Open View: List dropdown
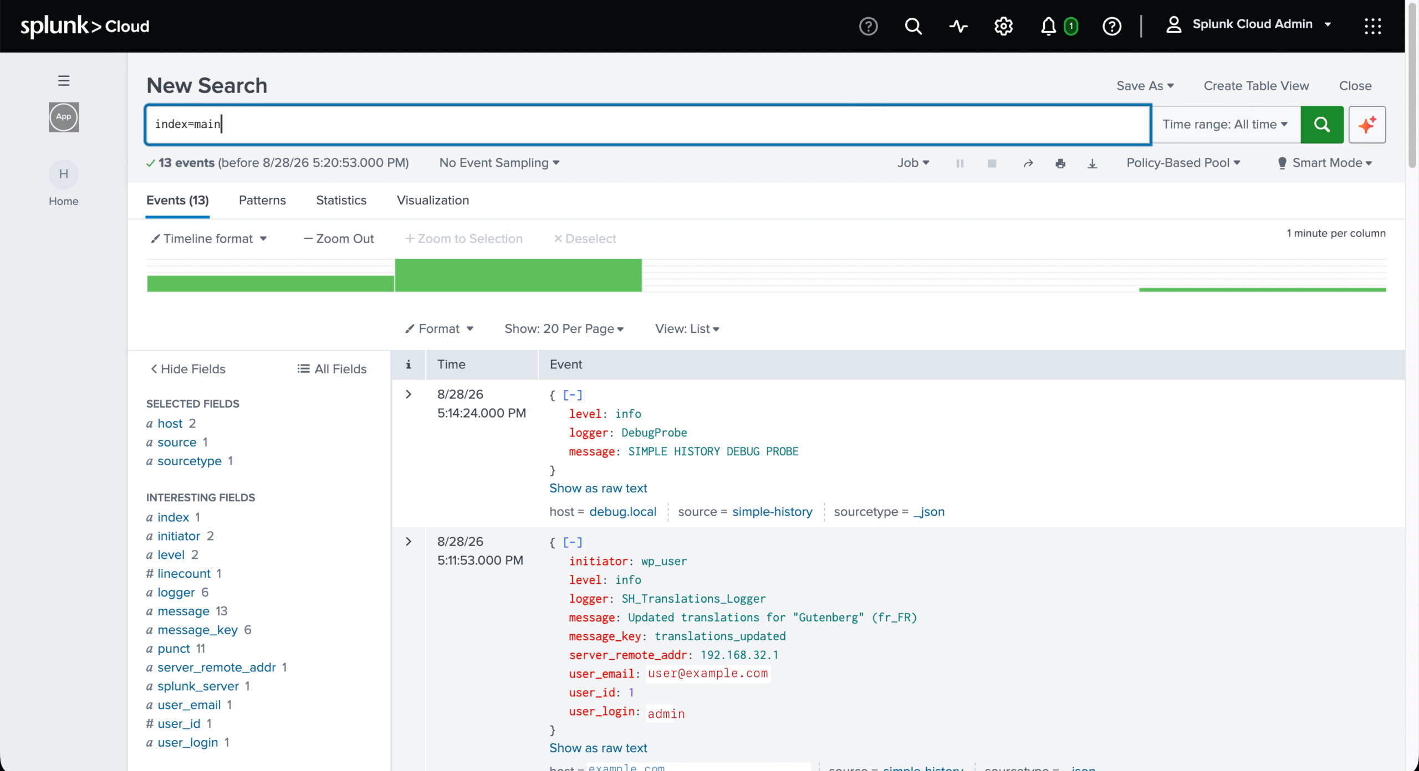This screenshot has width=1419, height=771. 687,329
